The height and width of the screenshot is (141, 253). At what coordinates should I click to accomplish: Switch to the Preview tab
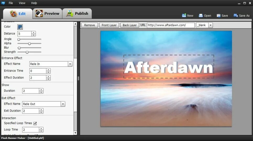coord(47,14)
